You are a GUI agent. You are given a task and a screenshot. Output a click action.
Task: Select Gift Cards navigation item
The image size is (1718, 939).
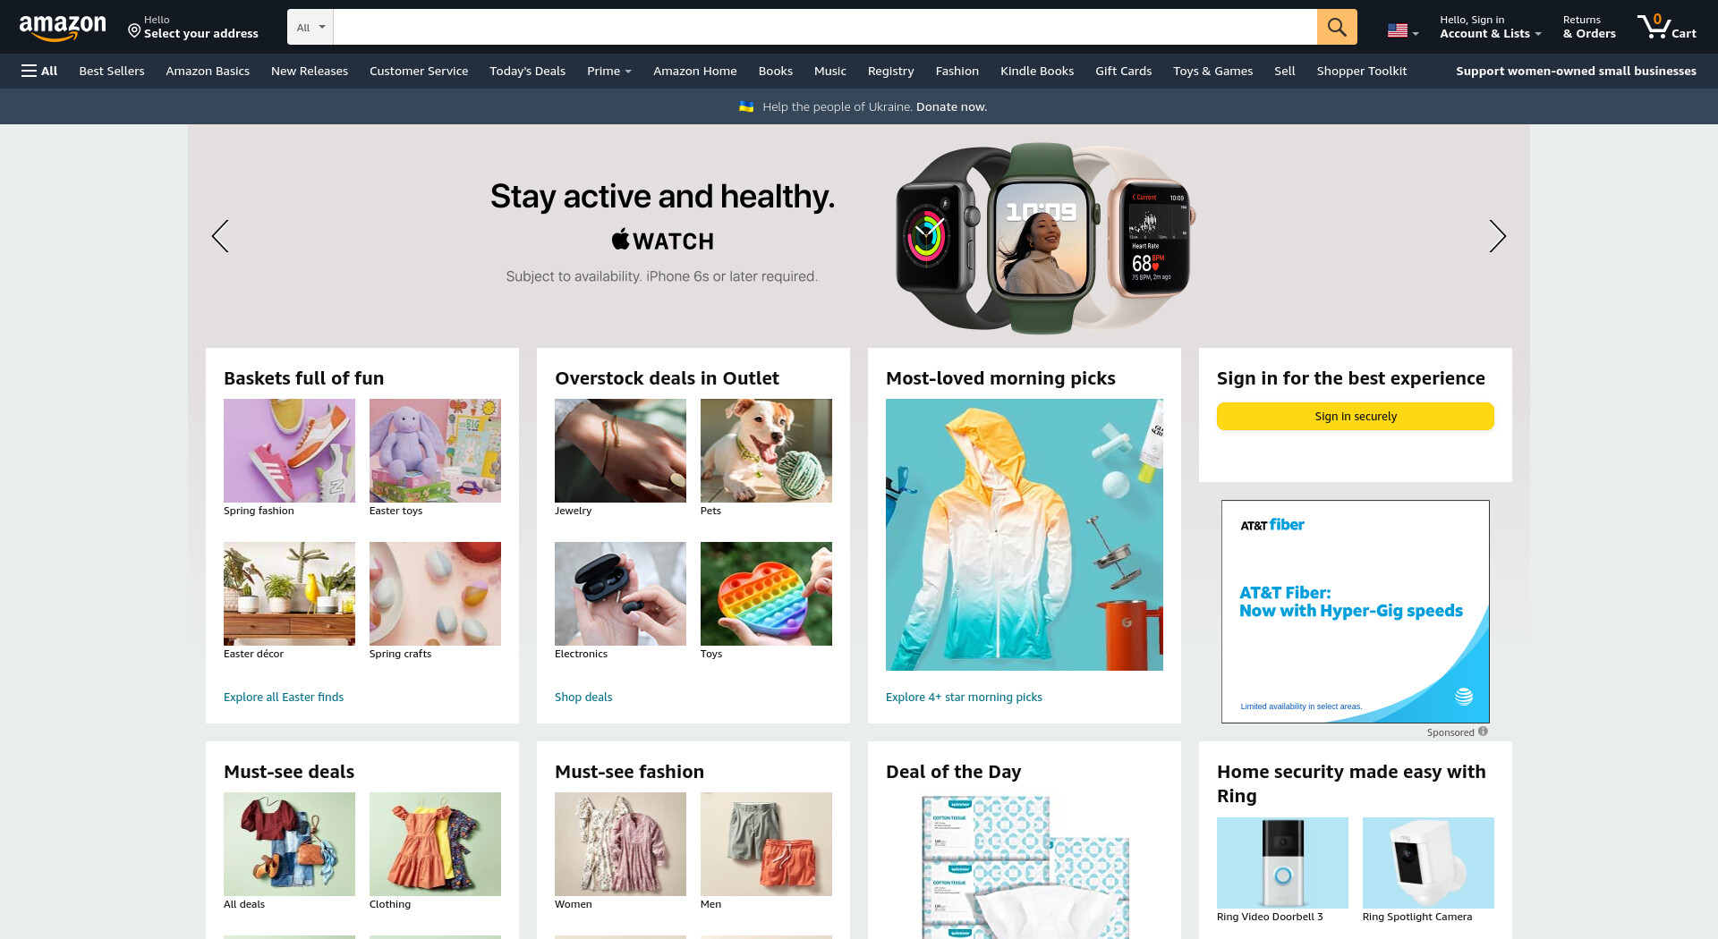(1123, 71)
